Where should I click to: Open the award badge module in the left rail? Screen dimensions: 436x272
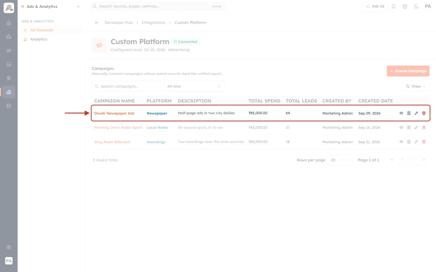point(9,78)
